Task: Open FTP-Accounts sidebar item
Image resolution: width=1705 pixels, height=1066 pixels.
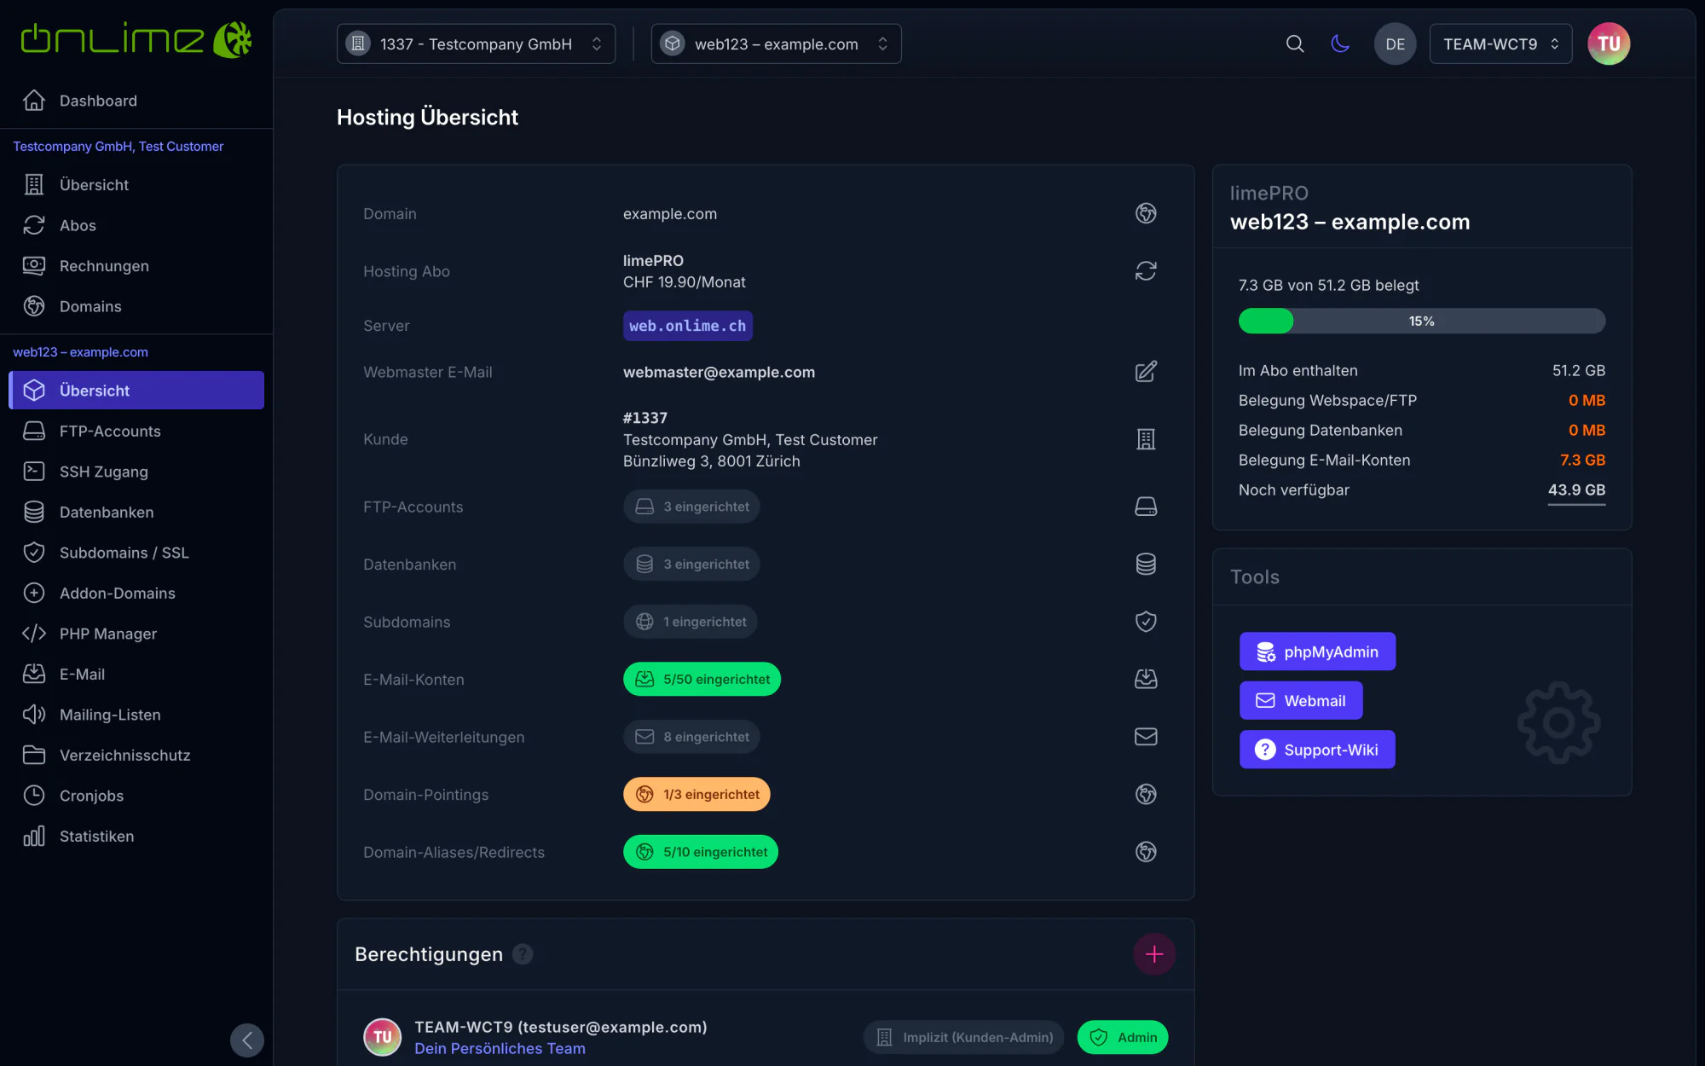Action: (136, 432)
